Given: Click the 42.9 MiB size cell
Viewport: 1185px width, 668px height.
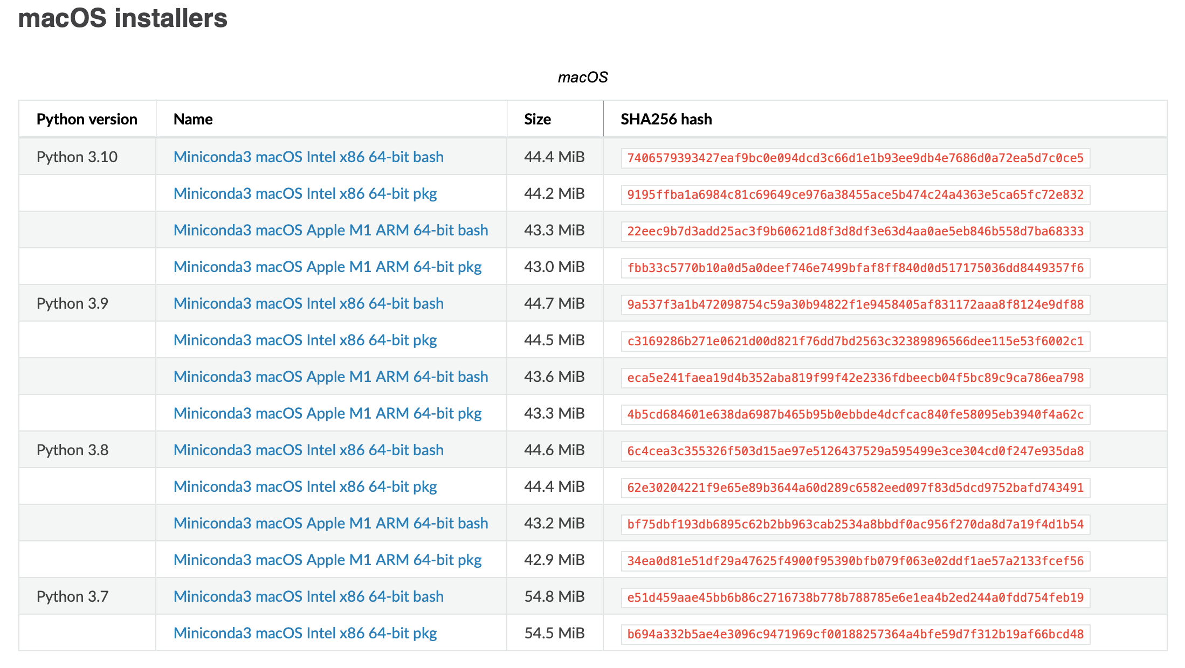Looking at the screenshot, I should tap(554, 560).
